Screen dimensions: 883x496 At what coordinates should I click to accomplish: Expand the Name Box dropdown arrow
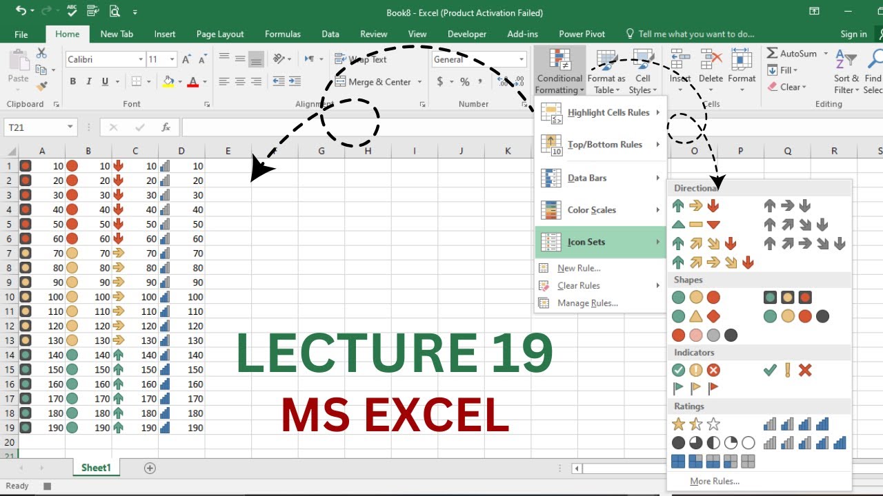70,127
